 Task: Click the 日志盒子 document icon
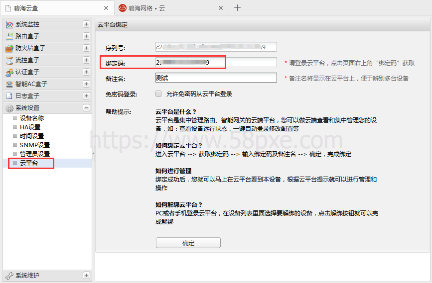click(9, 95)
